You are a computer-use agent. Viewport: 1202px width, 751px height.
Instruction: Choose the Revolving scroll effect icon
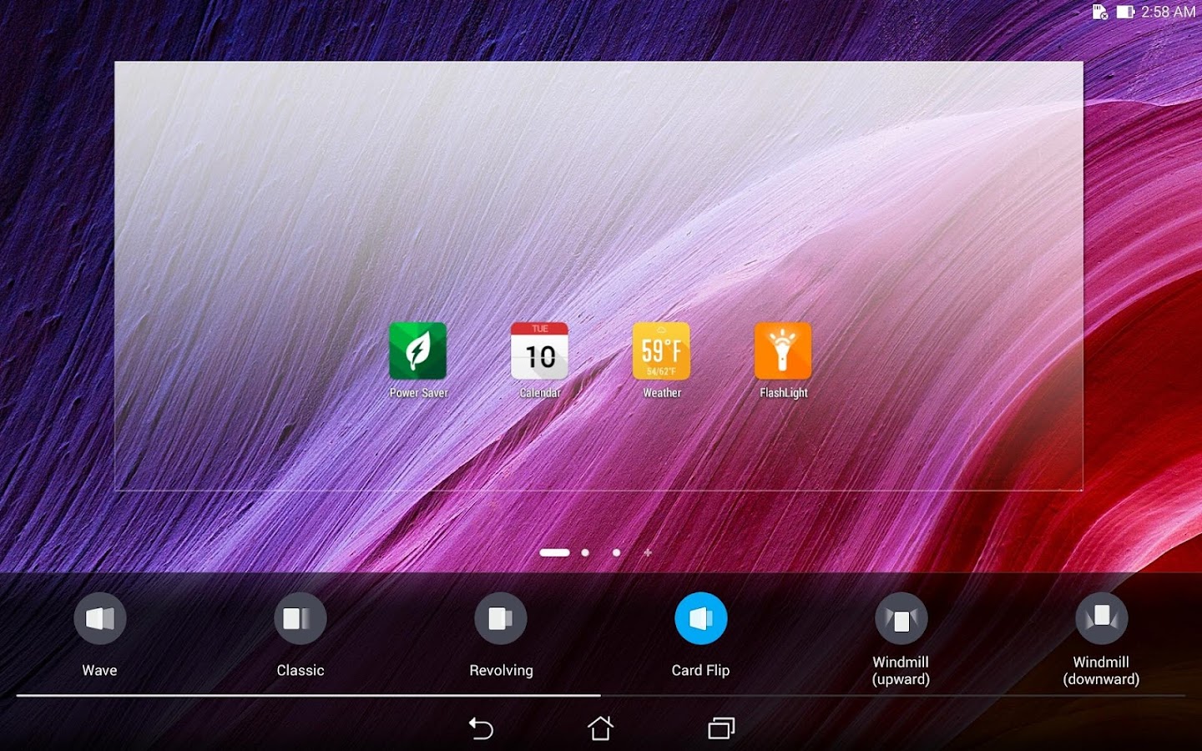(x=500, y=618)
